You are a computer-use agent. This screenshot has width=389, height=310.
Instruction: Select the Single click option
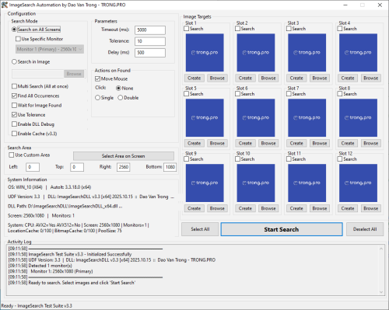point(104,98)
